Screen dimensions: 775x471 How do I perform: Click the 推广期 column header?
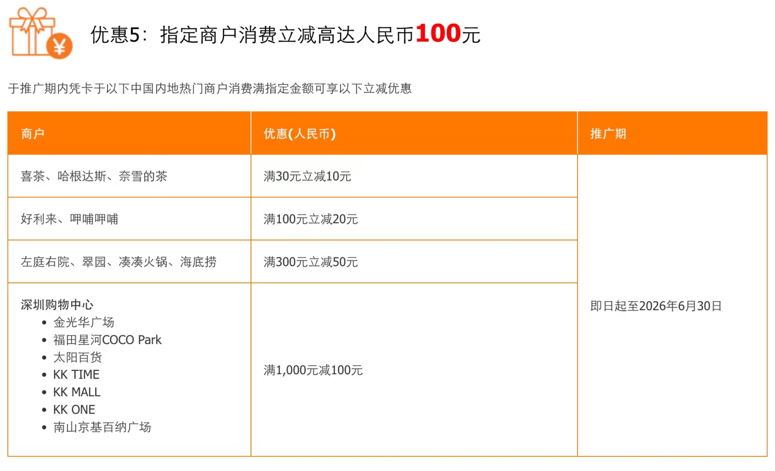[x=608, y=134]
